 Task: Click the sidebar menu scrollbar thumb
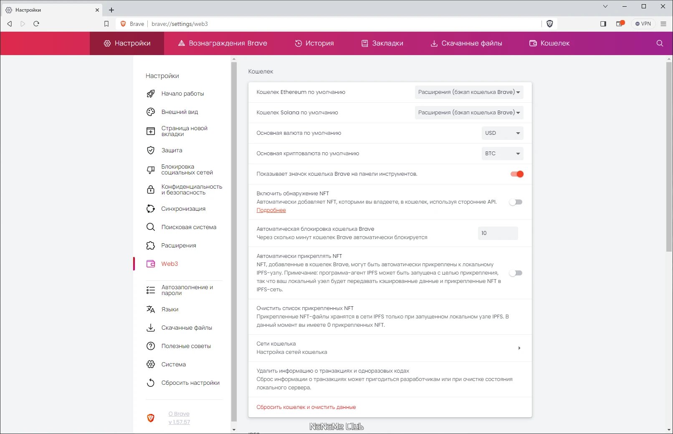coord(234,242)
